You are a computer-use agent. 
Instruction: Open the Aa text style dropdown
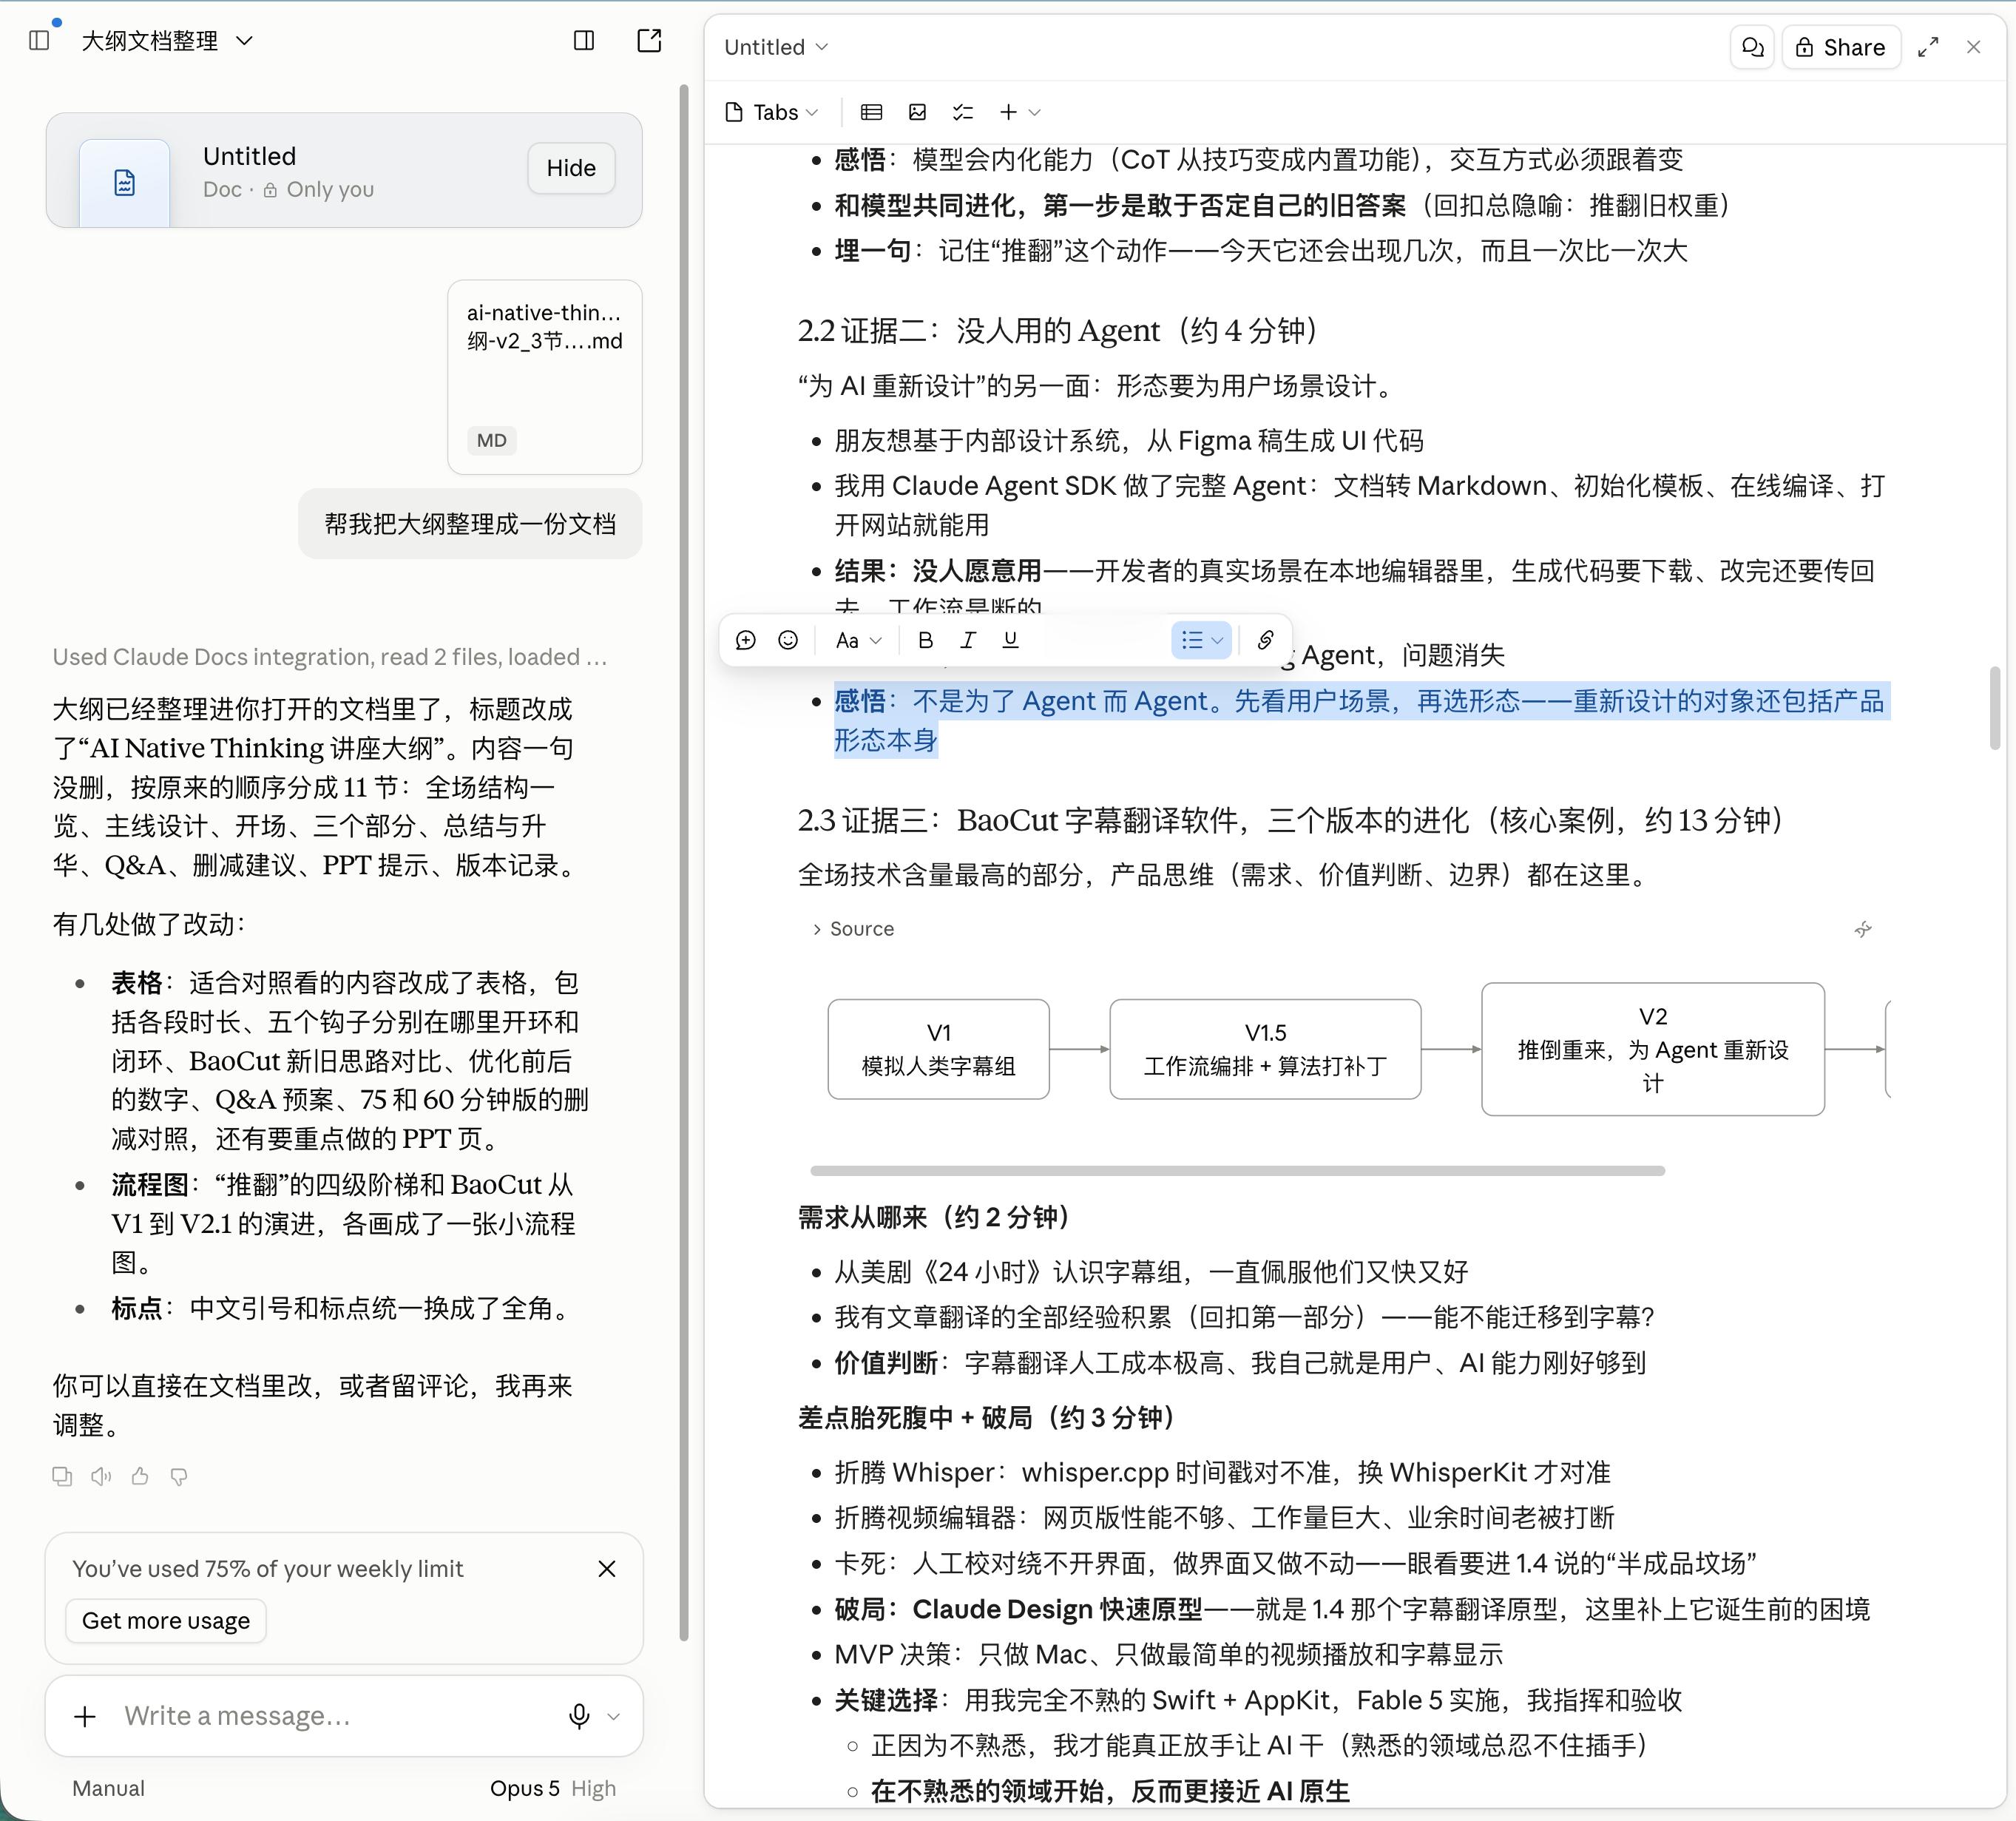pos(858,640)
